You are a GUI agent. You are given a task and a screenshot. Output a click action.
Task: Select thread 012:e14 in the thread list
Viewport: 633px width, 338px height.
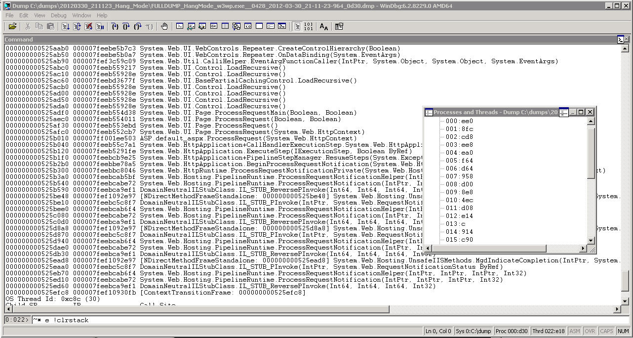click(x=459, y=216)
